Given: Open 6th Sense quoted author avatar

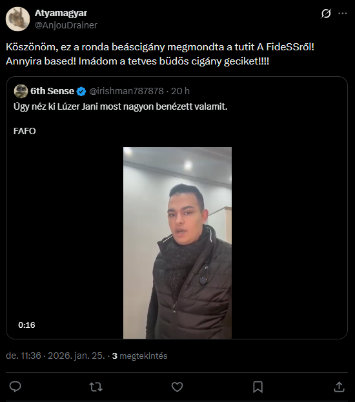Looking at the screenshot, I should point(21,91).
